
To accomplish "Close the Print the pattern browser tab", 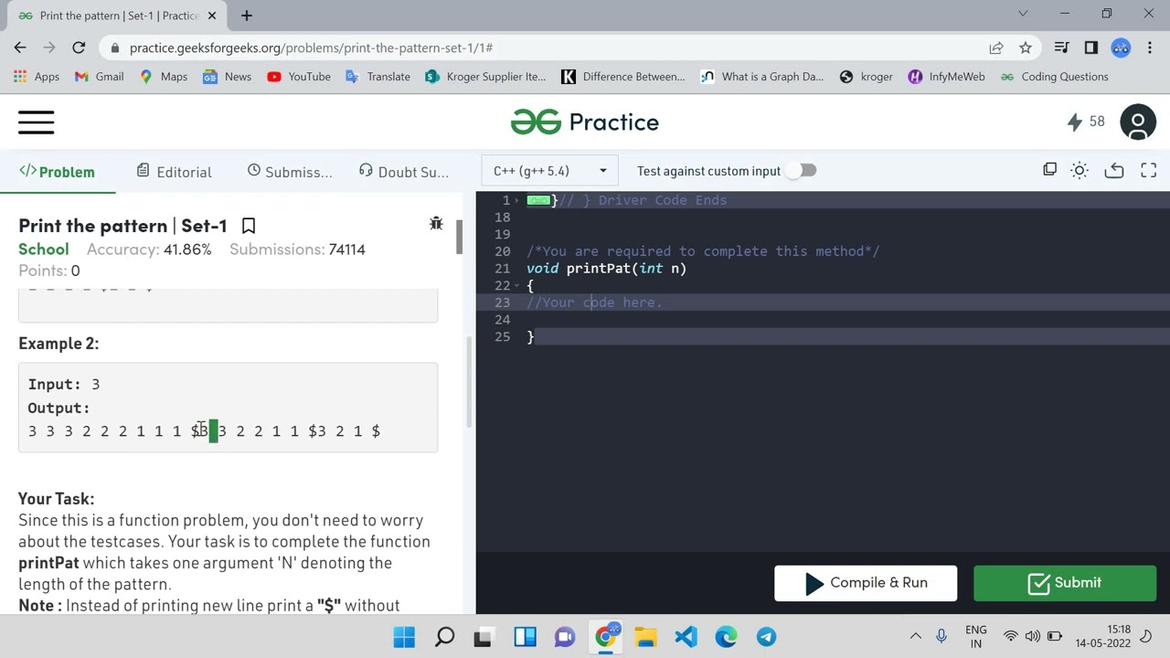I will [212, 16].
